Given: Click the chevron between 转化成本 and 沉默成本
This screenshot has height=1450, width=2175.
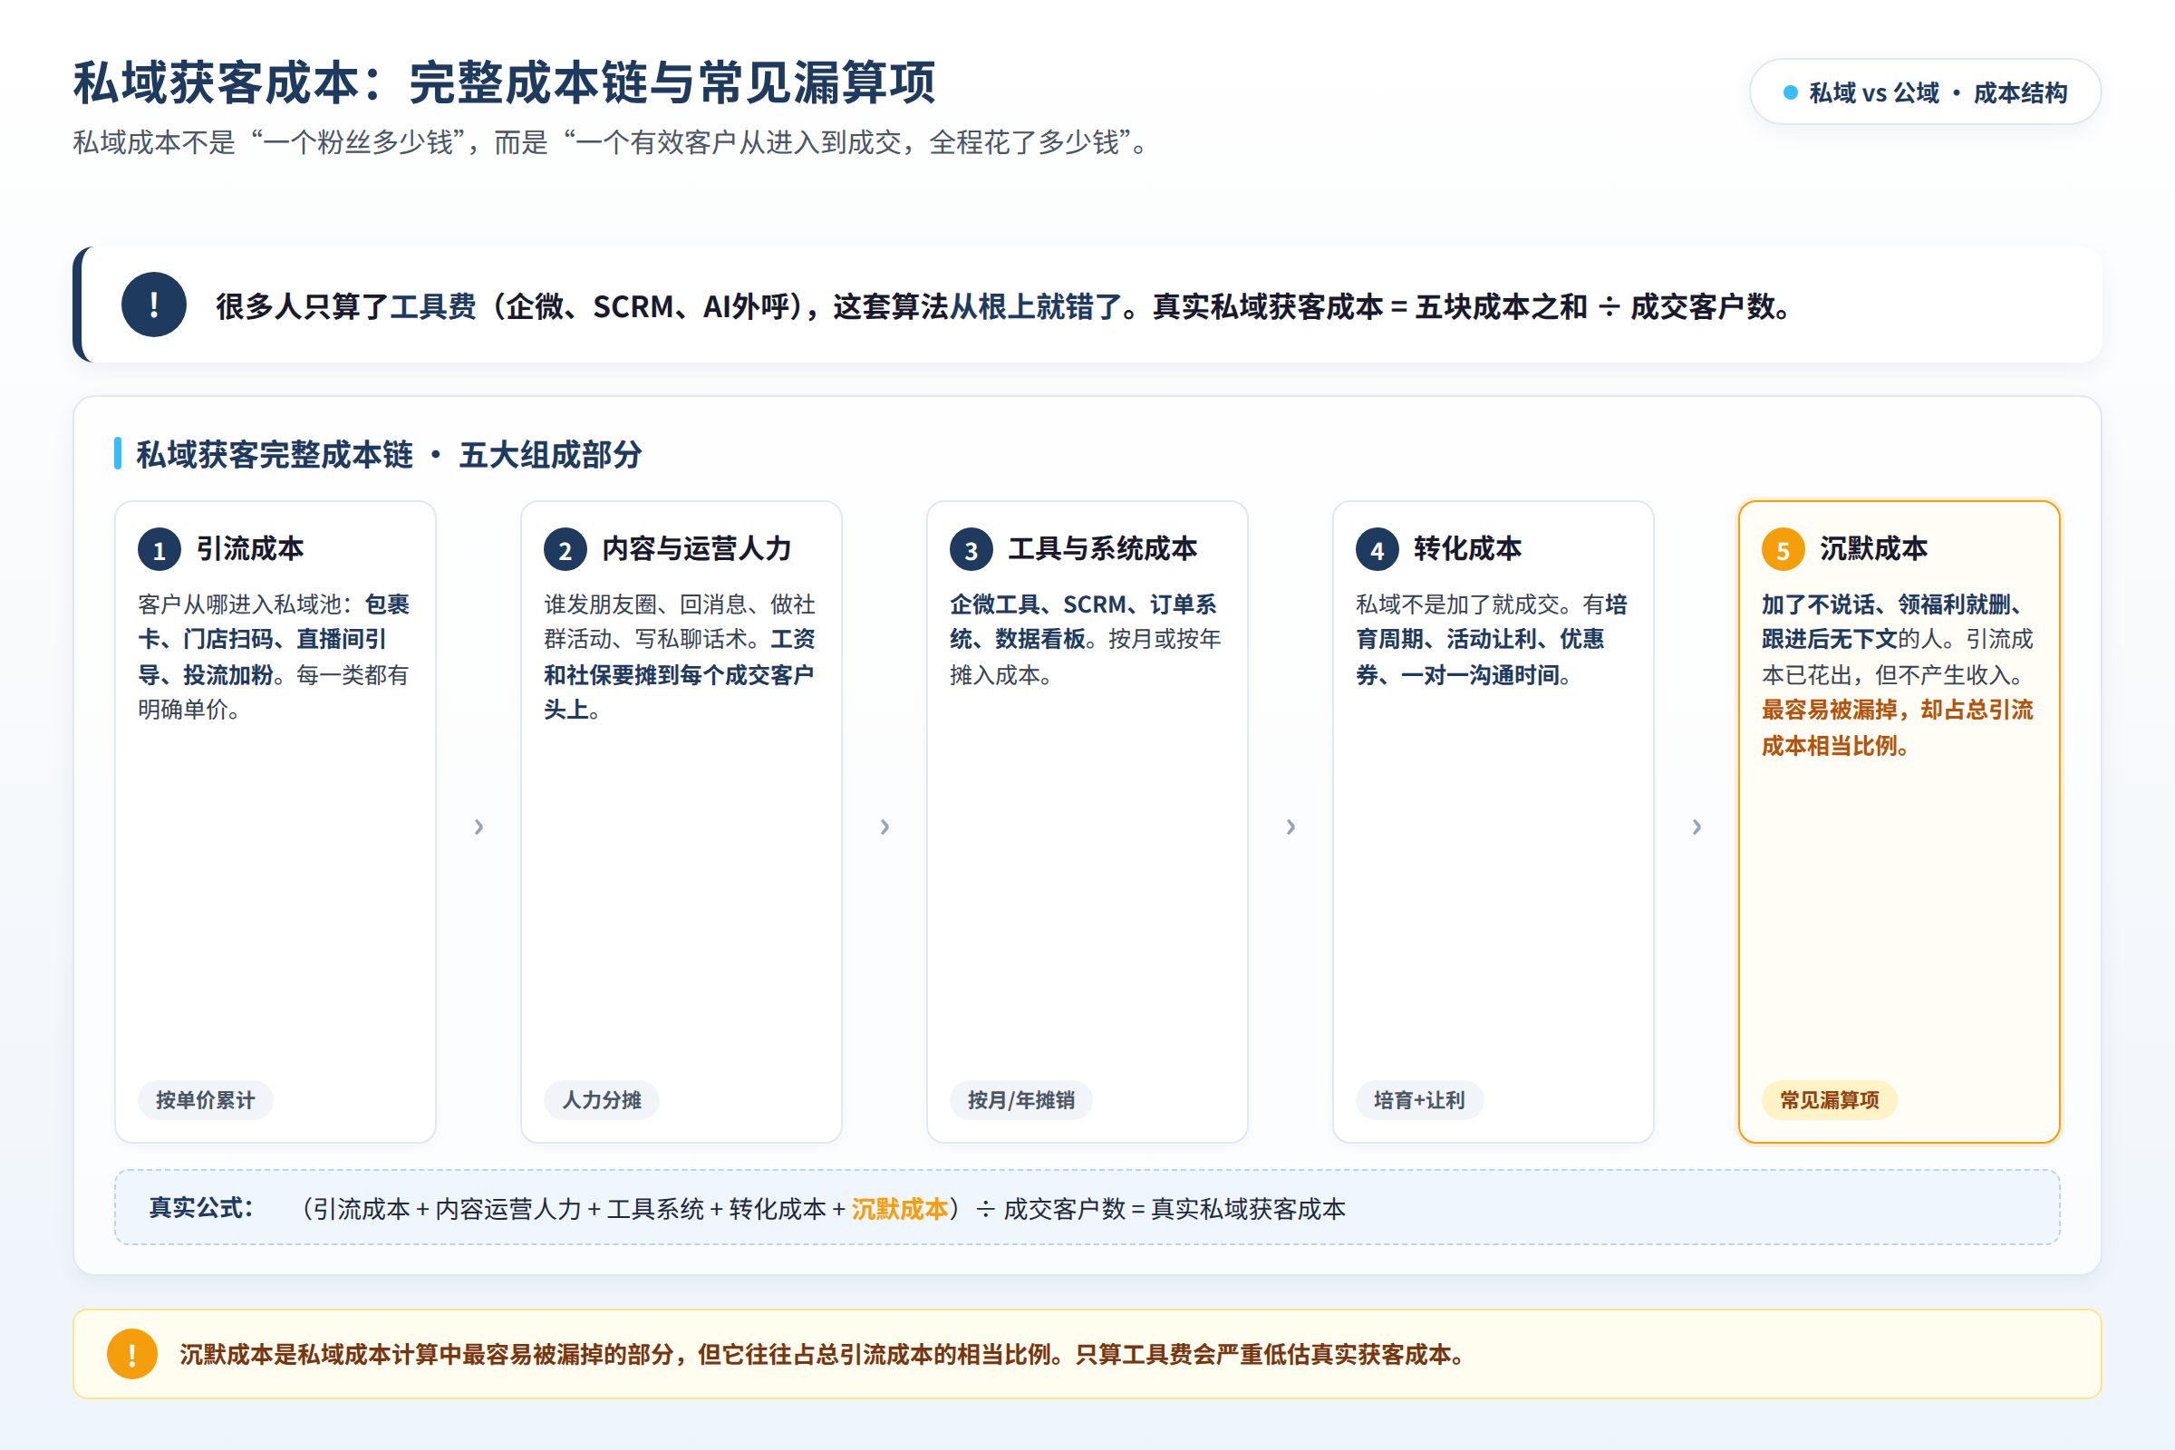Looking at the screenshot, I should click(1696, 826).
